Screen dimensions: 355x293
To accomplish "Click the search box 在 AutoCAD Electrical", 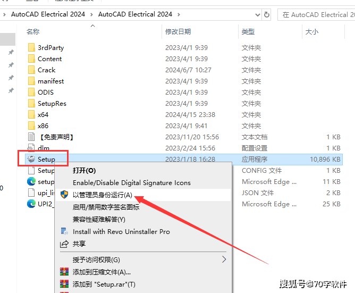I will pyautogui.click(x=317, y=15).
